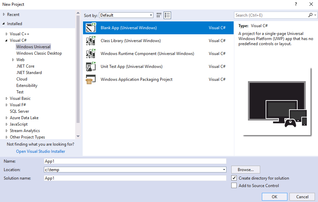Viewport: 318px width, 202px height.
Task: Switch to medium icons list view
Action: pos(167,15)
